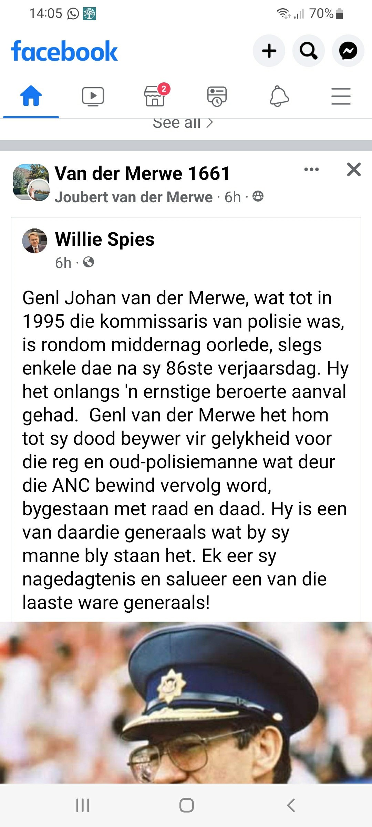
Task: Tap Android recent apps button
Action: coord(83,805)
